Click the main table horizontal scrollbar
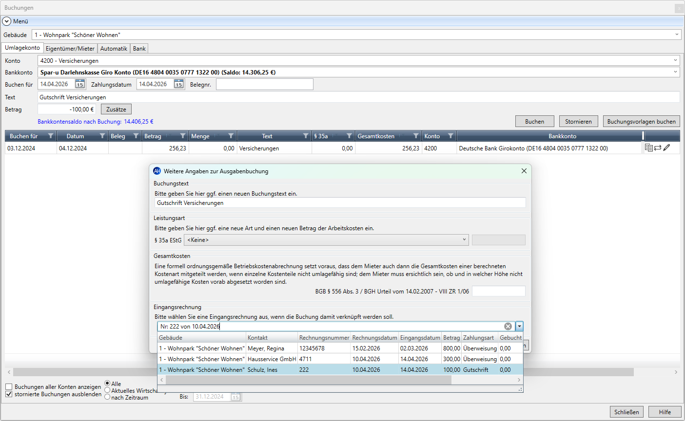This screenshot has height=421, width=685. pos(323,372)
